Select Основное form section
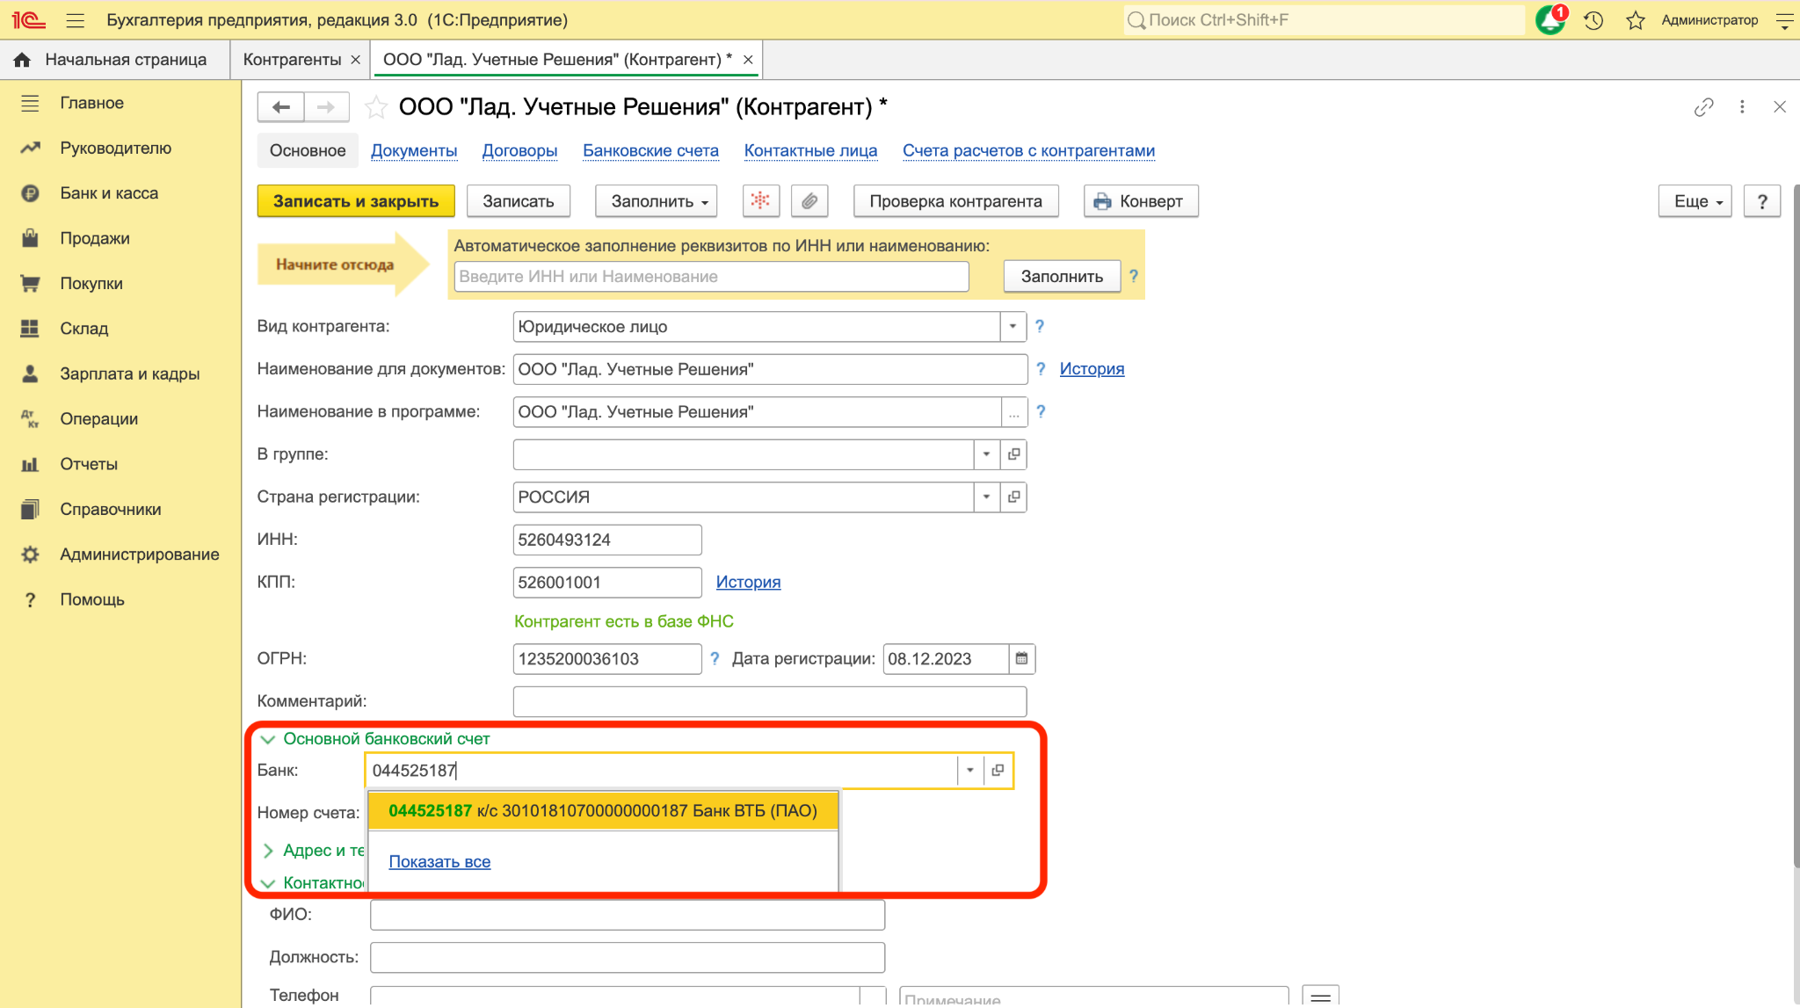 tap(308, 150)
